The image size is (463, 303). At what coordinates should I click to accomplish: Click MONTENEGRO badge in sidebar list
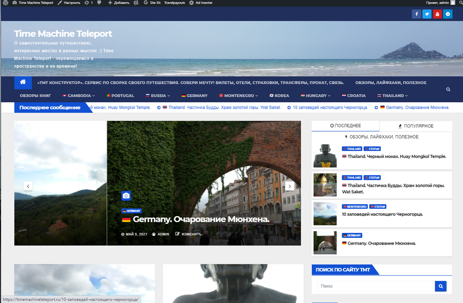(355, 207)
